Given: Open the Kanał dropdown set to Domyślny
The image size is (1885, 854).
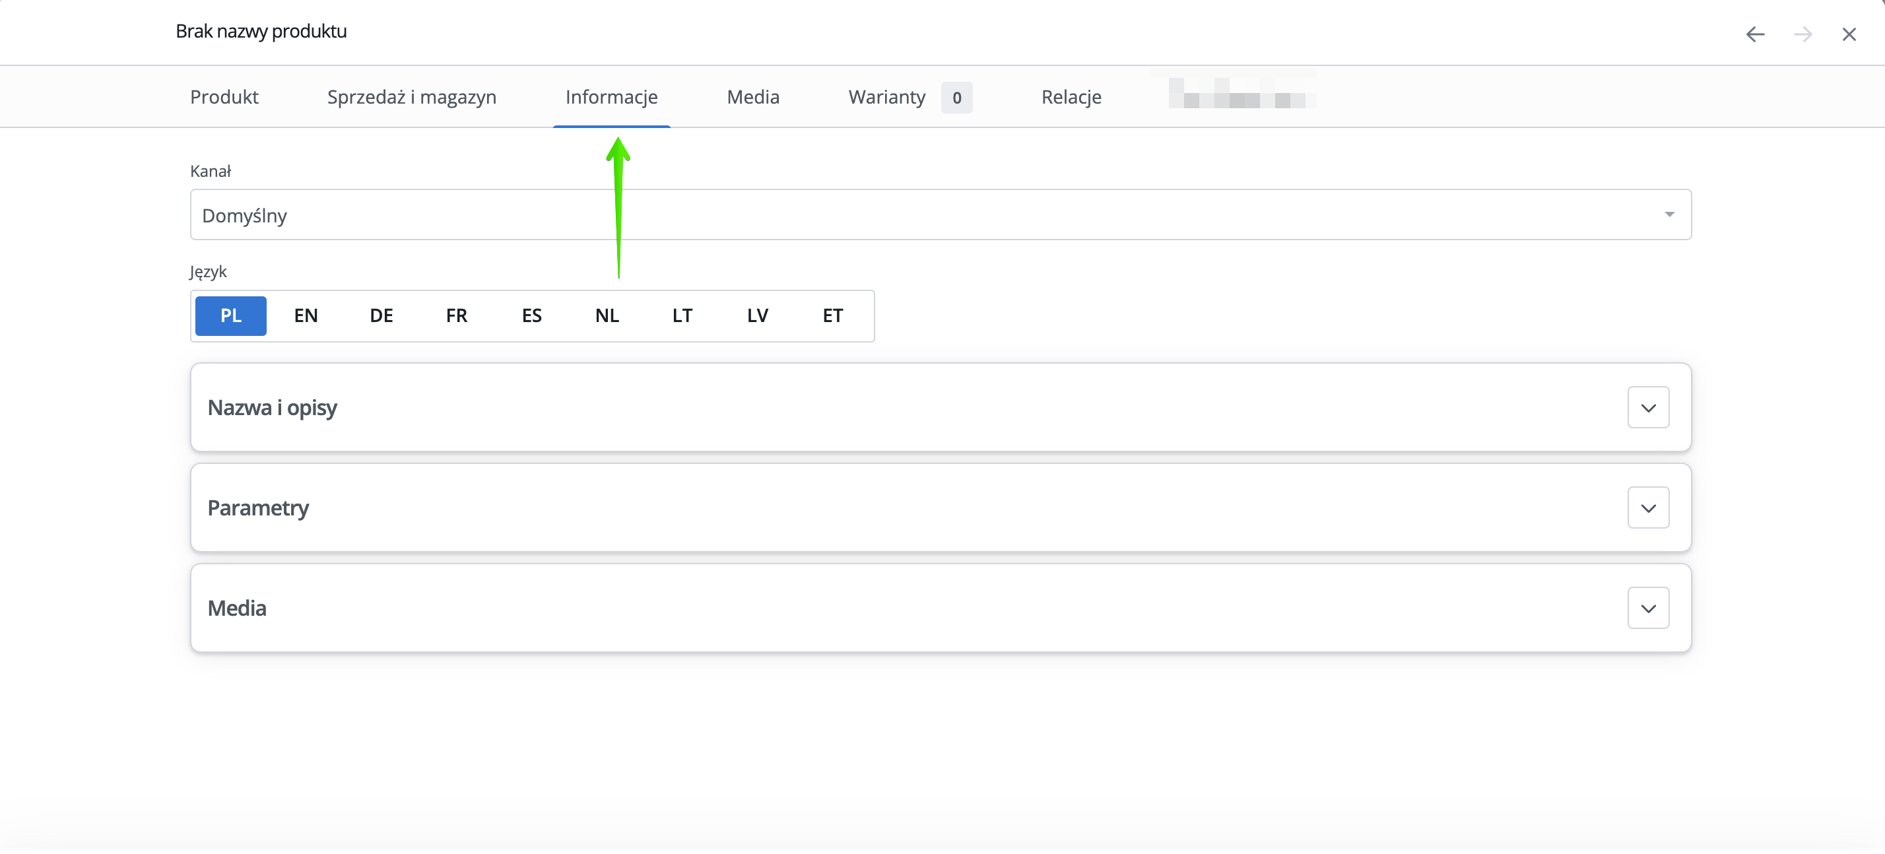Looking at the screenshot, I should click(x=941, y=215).
